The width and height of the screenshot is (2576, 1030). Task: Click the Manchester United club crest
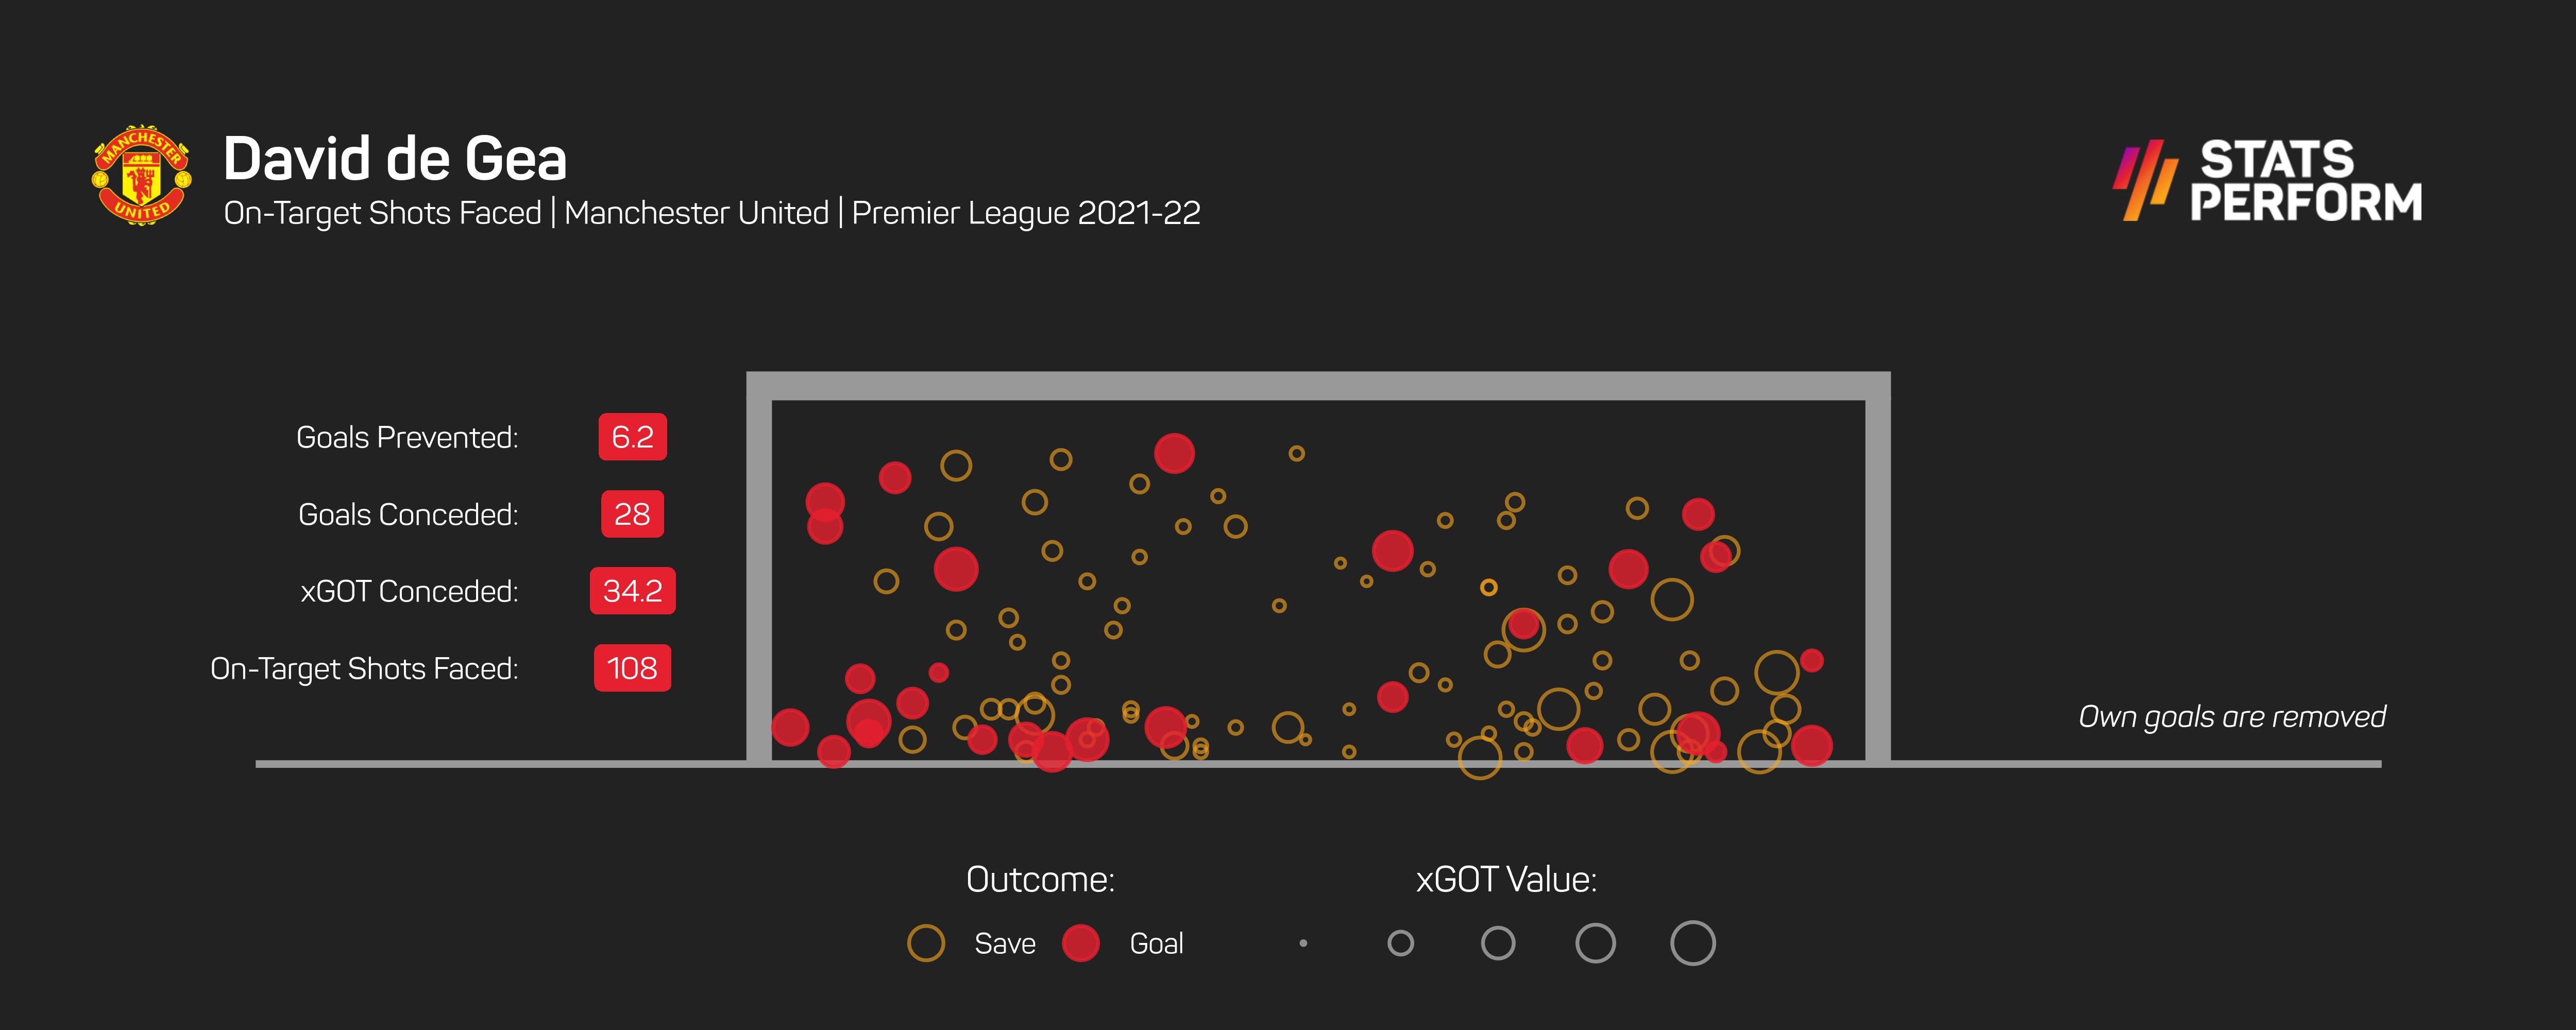click(x=141, y=175)
